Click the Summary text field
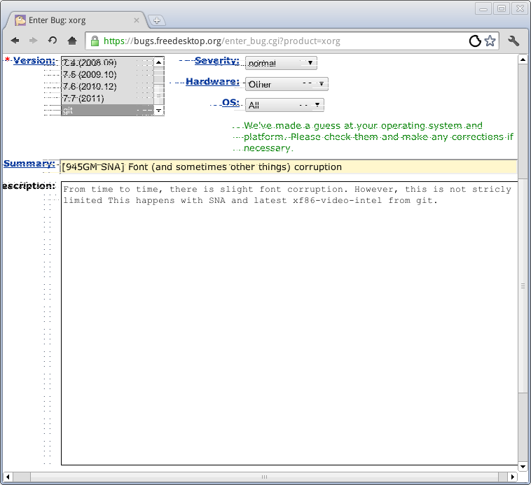 click(287, 167)
